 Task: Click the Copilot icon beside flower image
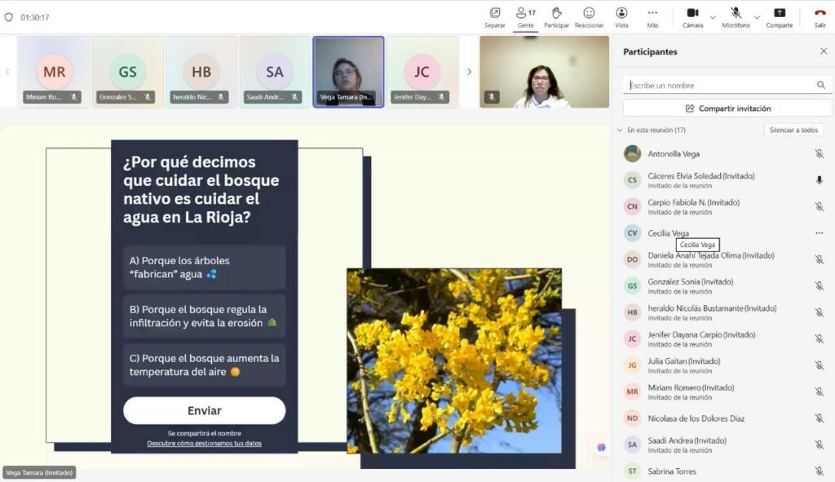point(602,447)
